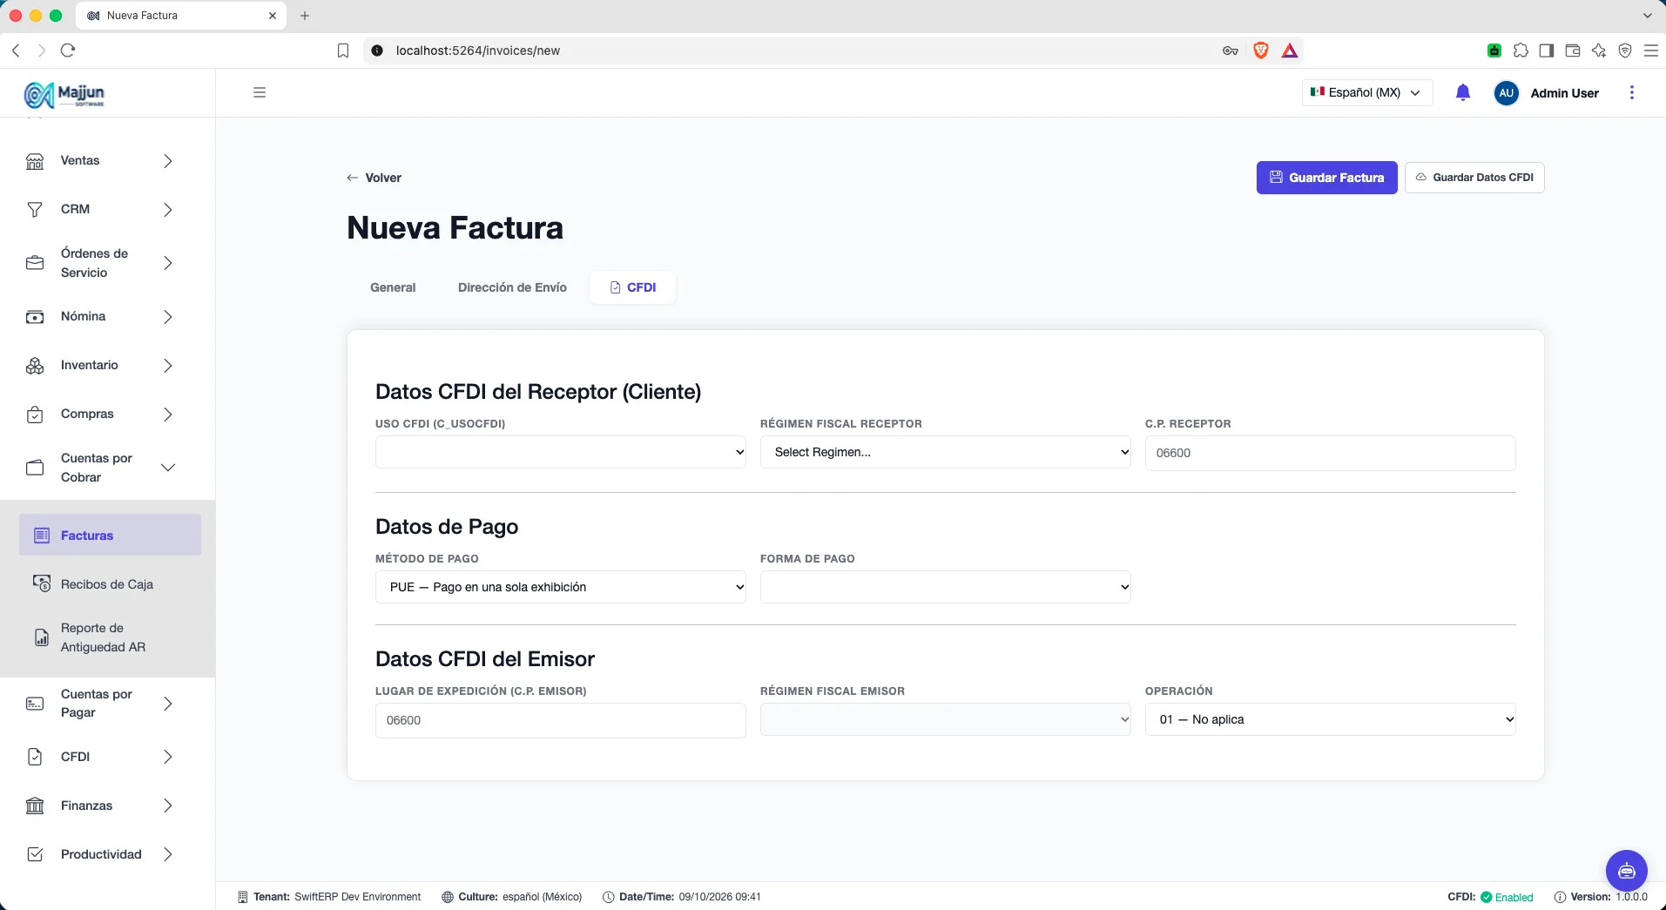Click the AU user avatar
Screen dimensions: 1666x910
pos(1507,93)
